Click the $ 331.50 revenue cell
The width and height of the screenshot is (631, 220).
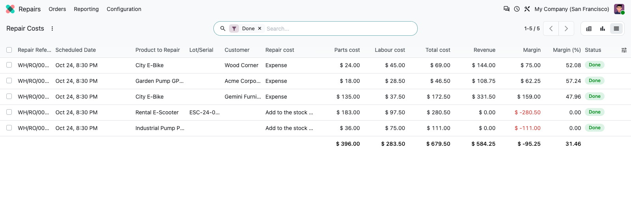[484, 97]
